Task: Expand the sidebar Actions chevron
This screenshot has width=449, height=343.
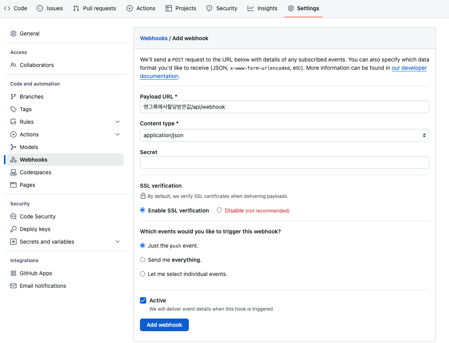Action: click(117, 134)
